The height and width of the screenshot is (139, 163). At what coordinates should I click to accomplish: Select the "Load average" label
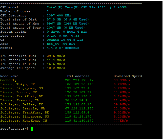coord(12,36)
